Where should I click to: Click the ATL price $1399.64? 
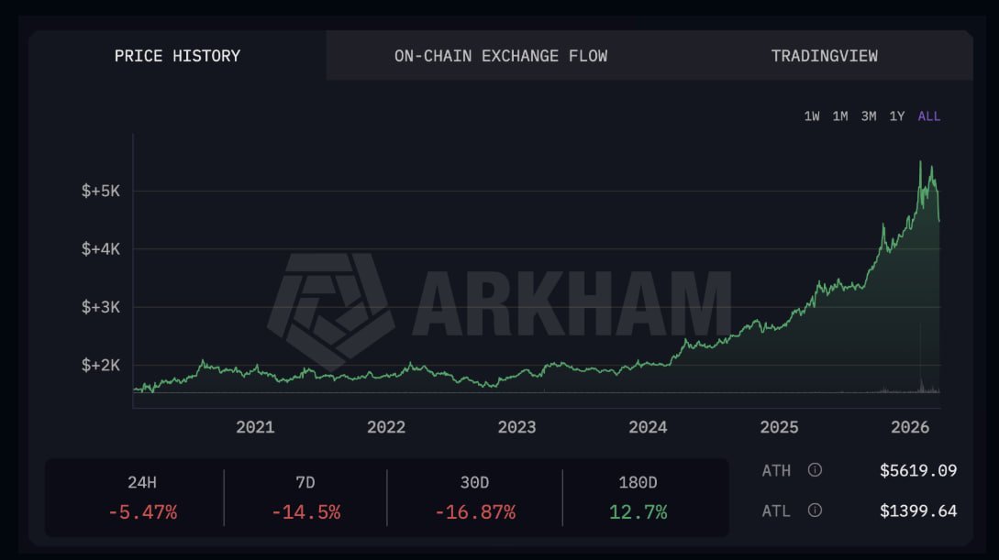[x=918, y=511]
